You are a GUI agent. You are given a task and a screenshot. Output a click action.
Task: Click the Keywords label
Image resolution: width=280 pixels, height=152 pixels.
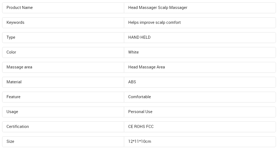(x=15, y=22)
